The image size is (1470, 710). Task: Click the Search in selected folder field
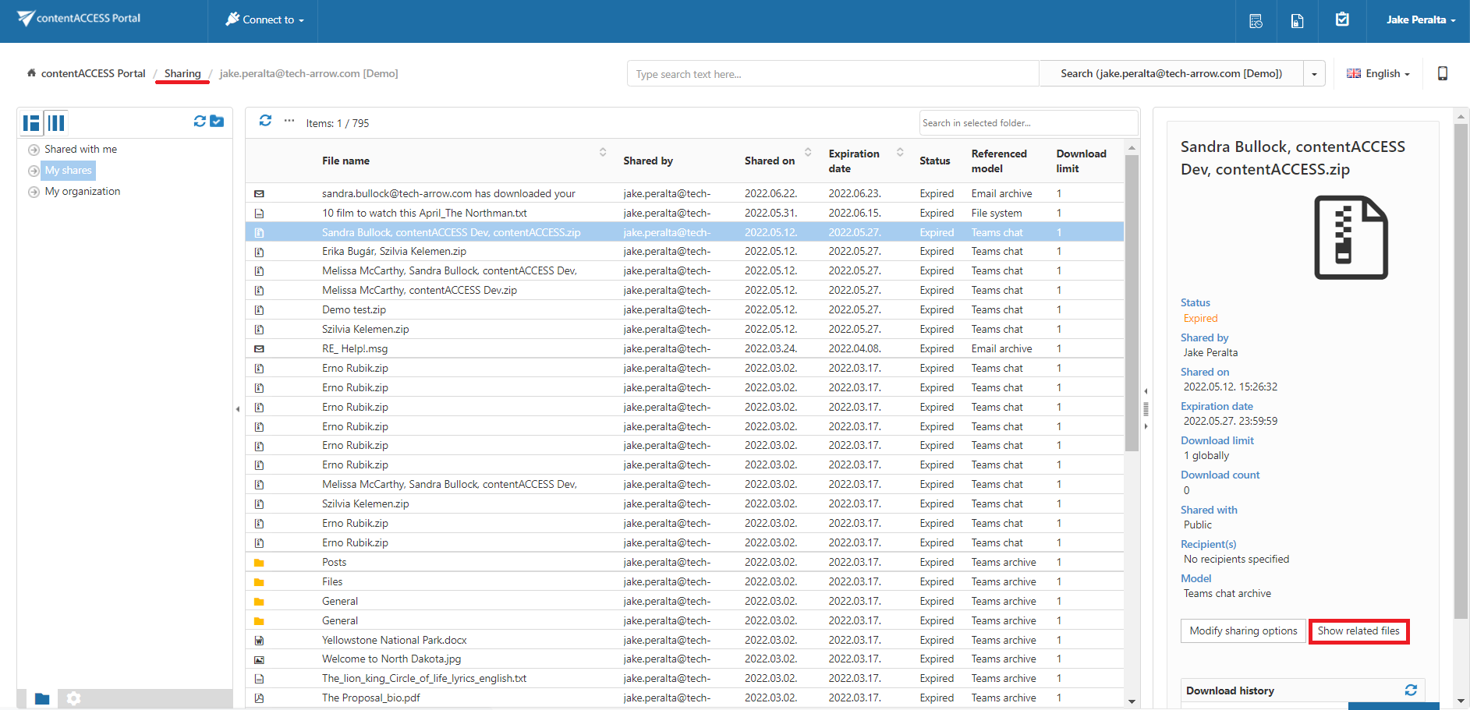(x=1027, y=123)
